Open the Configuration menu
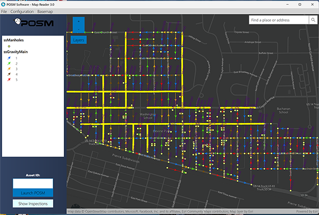 pos(22,11)
